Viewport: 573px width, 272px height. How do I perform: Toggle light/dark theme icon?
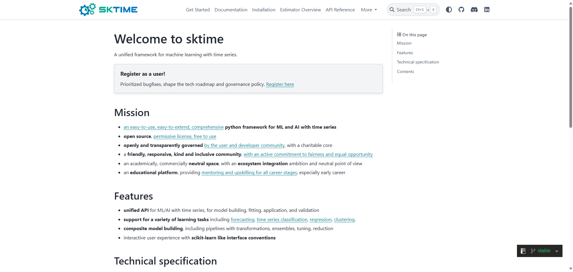tap(449, 10)
